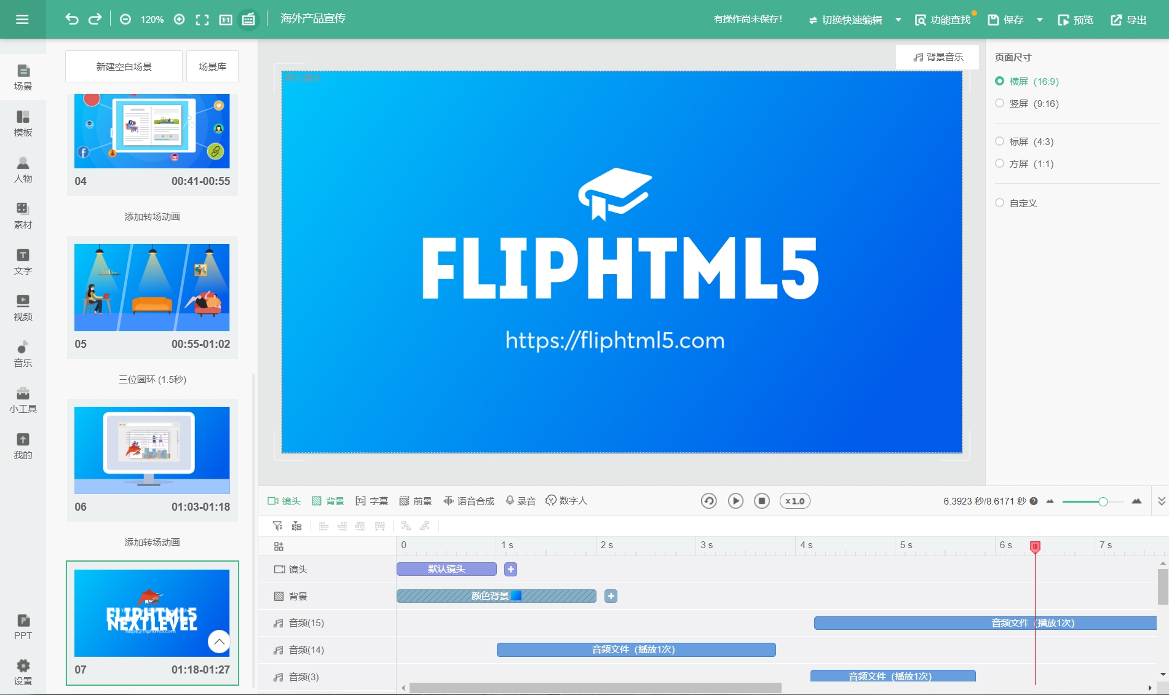The width and height of the screenshot is (1169, 695).
Task: Zoom out the canvas view
Action: point(125,20)
